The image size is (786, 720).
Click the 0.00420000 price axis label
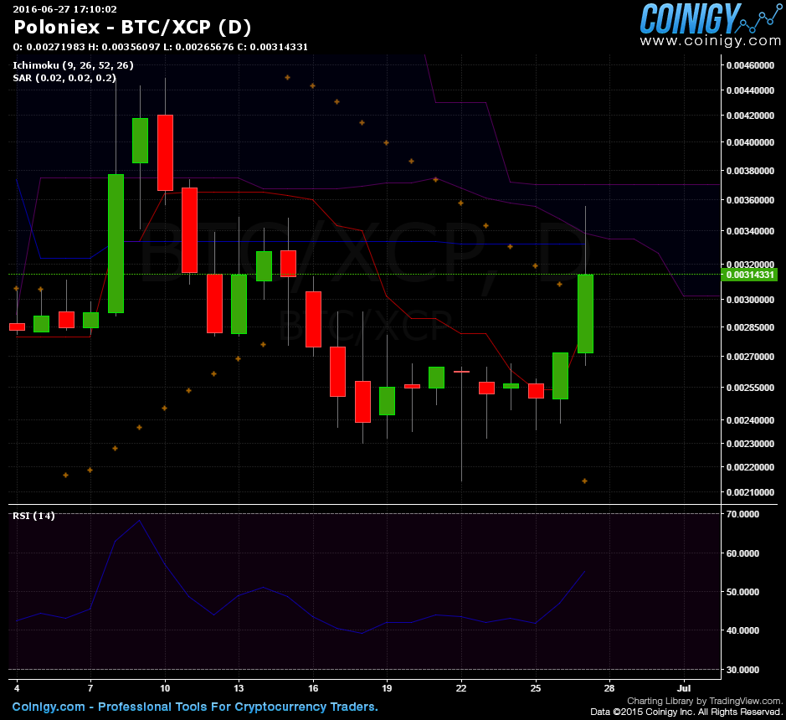[x=750, y=116]
